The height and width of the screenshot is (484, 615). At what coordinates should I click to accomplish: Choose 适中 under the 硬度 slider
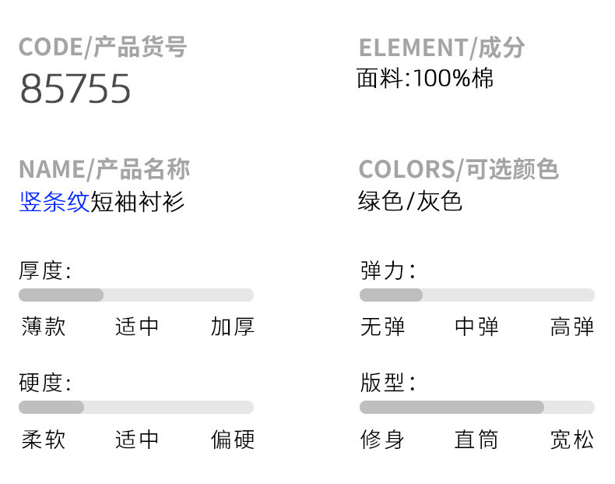[x=137, y=440]
